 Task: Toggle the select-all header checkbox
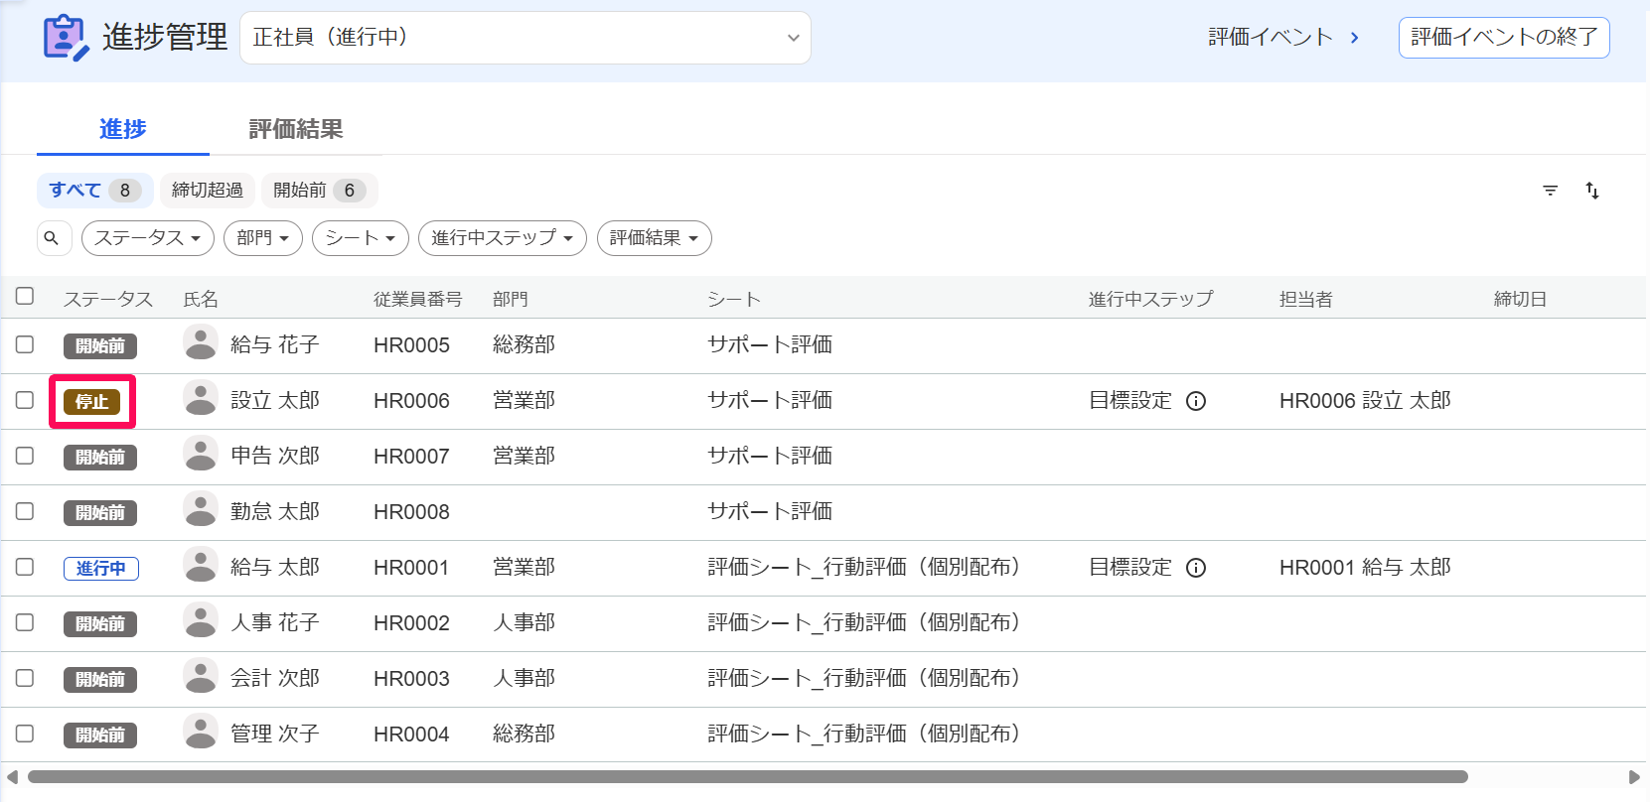(25, 296)
